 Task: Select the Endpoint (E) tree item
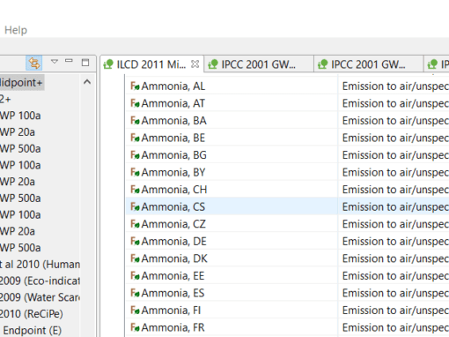(32, 331)
